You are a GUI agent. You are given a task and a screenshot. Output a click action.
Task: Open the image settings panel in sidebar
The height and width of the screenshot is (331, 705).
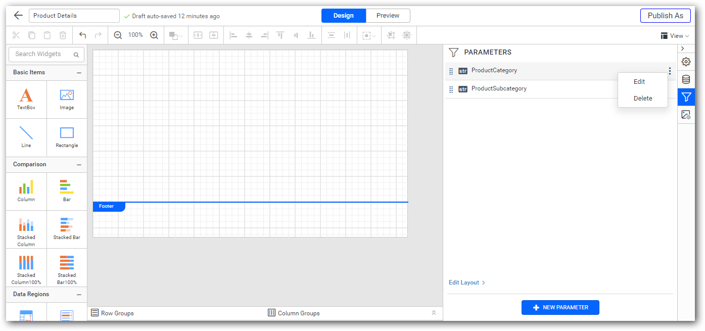click(x=686, y=114)
